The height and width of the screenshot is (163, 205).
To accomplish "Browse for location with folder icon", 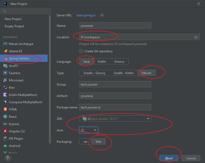I will point(196,37).
